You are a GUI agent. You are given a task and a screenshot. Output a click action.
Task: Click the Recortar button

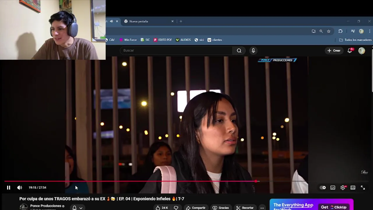[x=245, y=208]
